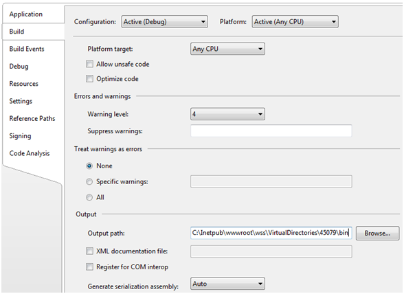Expand the Platform target dropdown

pos(227,49)
